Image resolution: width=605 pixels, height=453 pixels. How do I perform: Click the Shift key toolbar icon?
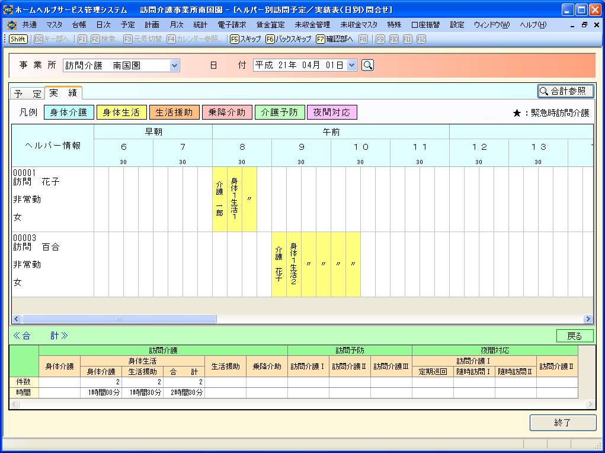pyautogui.click(x=18, y=39)
